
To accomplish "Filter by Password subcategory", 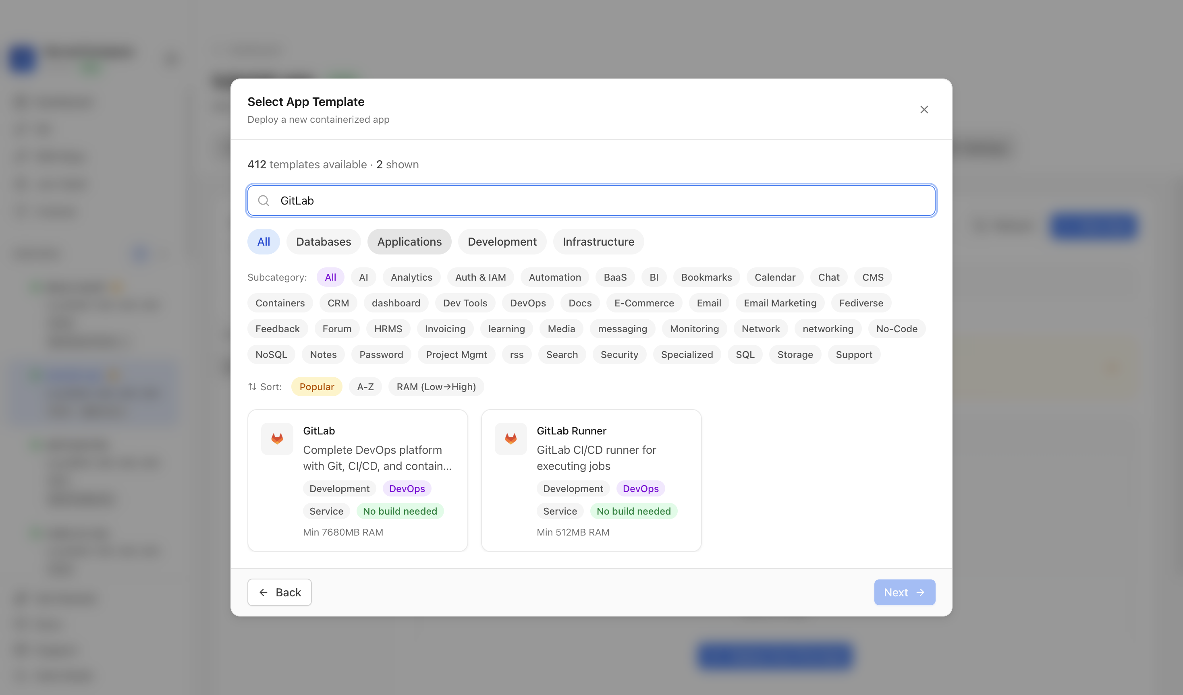I will (381, 355).
